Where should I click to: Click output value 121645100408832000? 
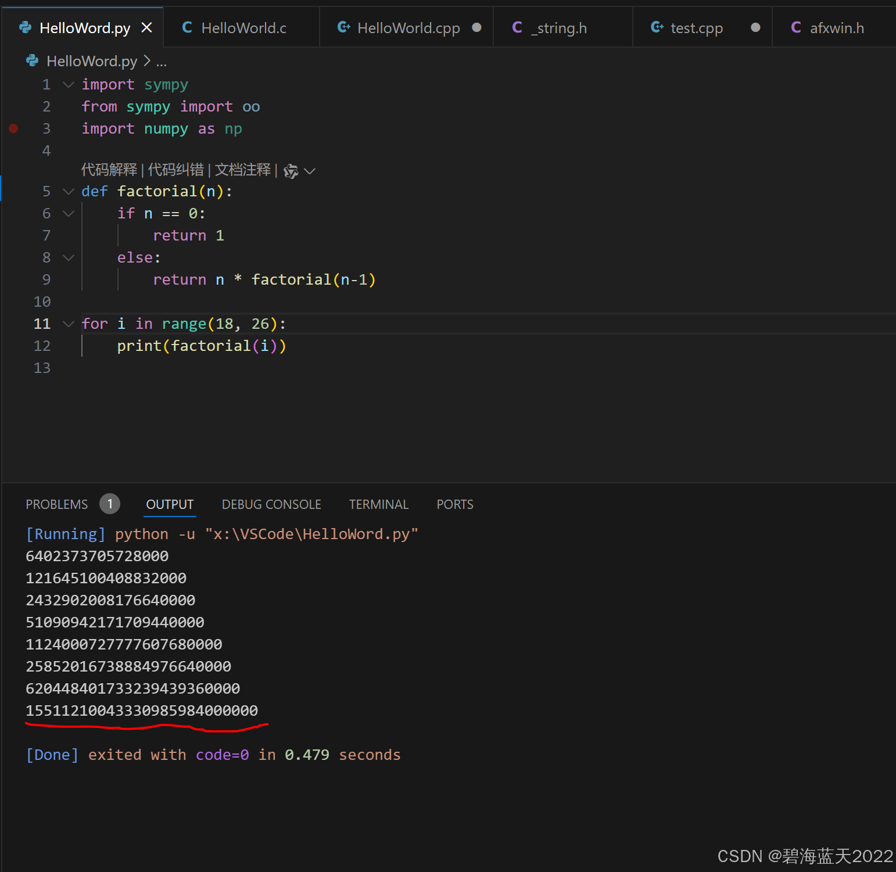(106, 578)
